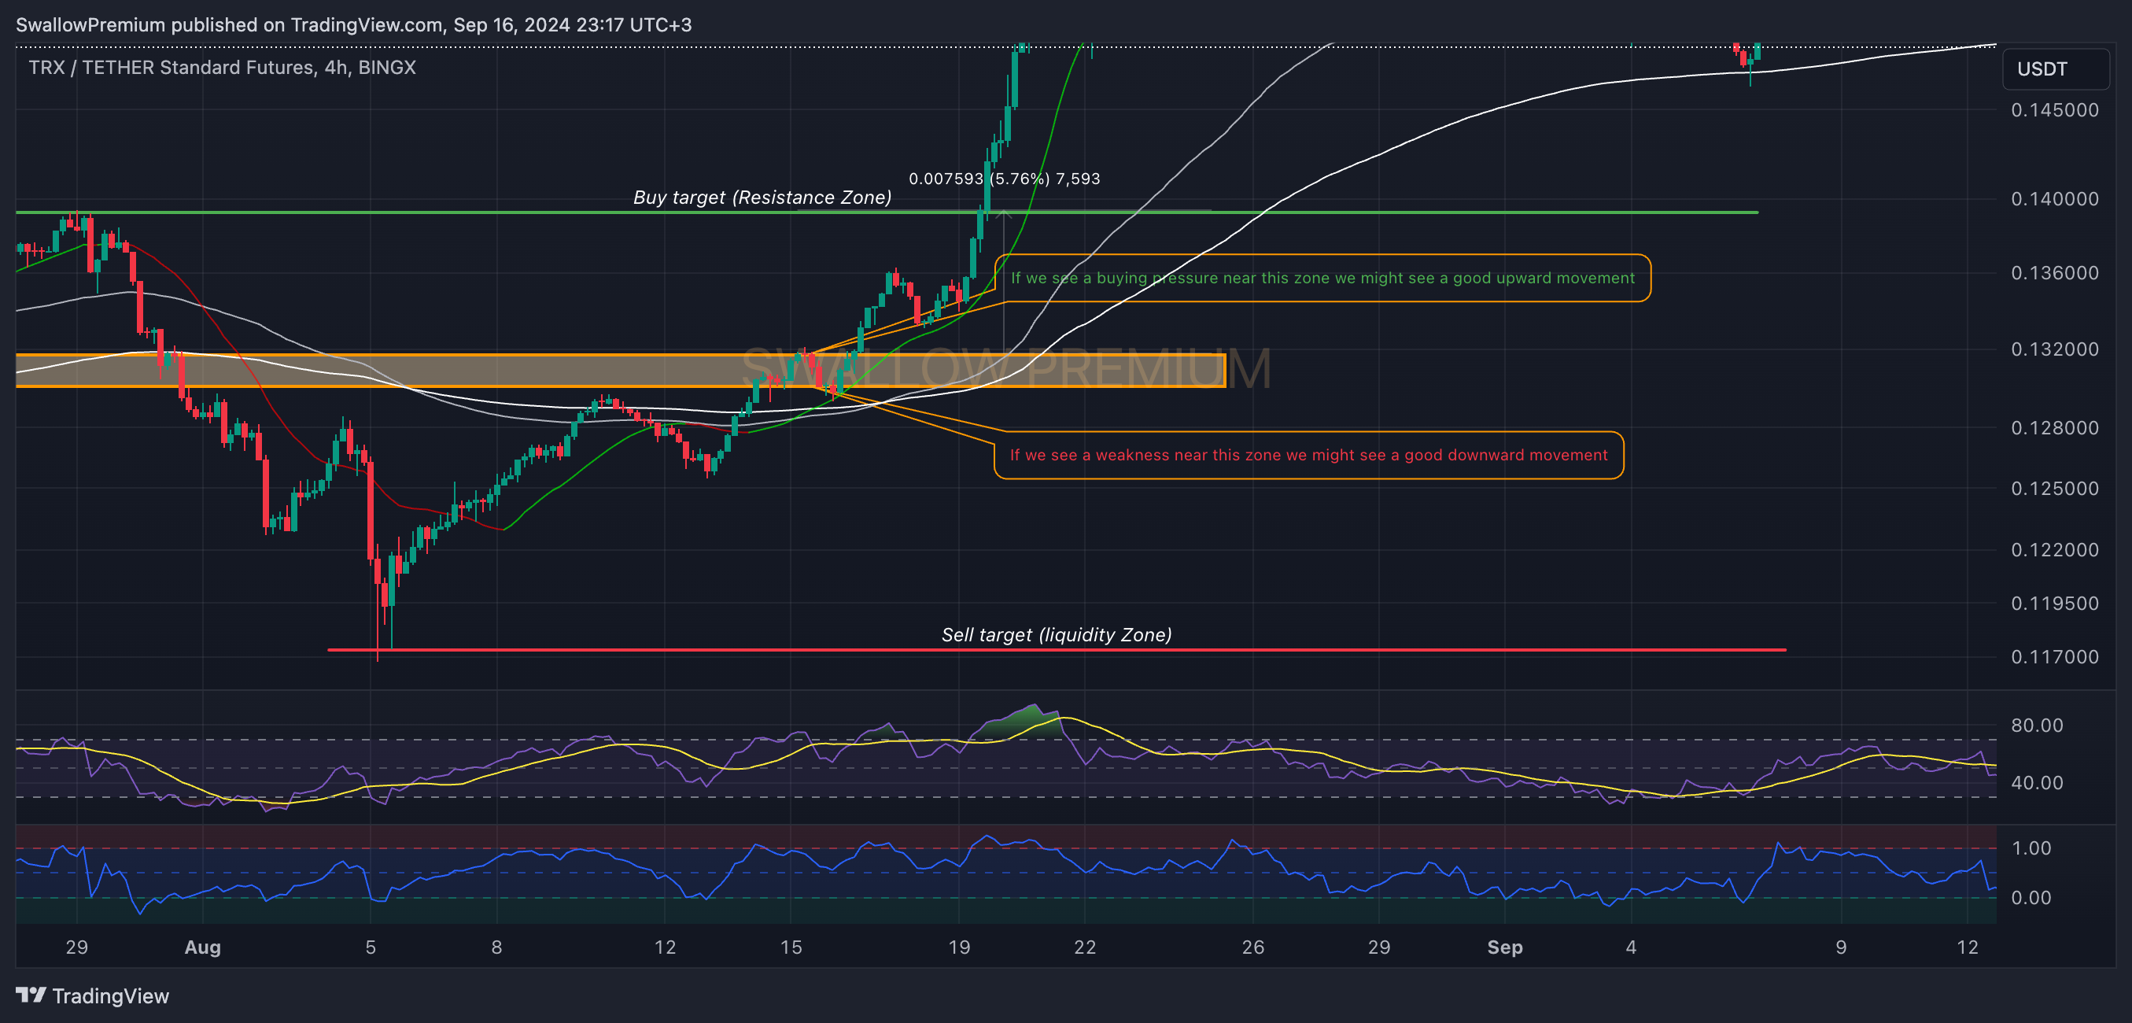The height and width of the screenshot is (1023, 2132).
Task: Click the 0.007593 (5.76%) measurement label
Action: coord(1004,179)
